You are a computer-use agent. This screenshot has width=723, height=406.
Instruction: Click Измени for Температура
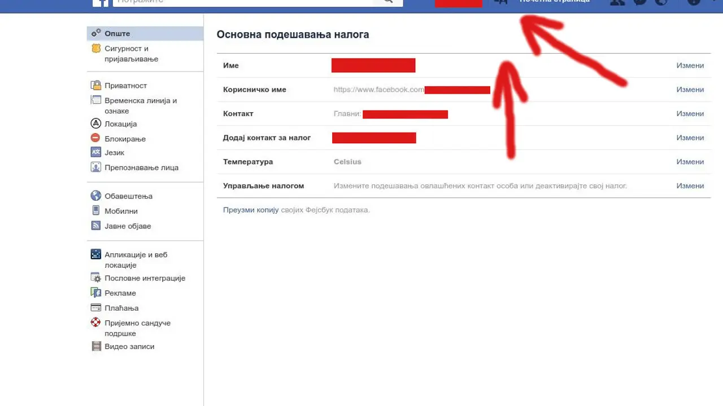(x=690, y=161)
